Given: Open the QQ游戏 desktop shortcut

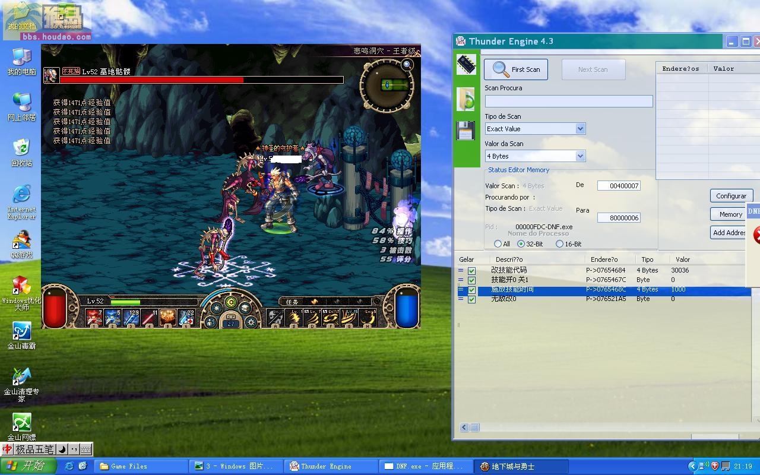Looking at the screenshot, I should pyautogui.click(x=21, y=245).
